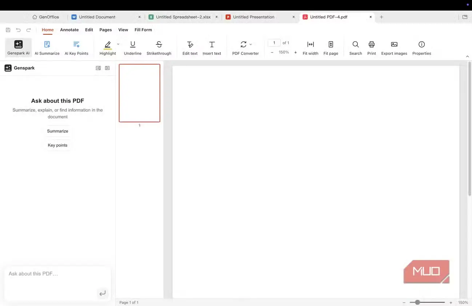Click the Summarize suggestion button
The image size is (472, 306).
tap(57, 131)
